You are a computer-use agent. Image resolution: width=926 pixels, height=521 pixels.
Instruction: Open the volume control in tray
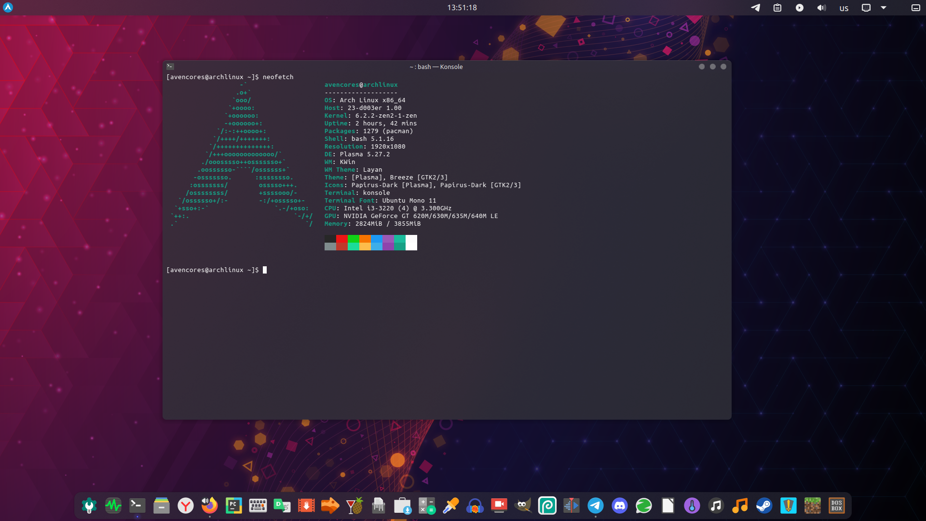[821, 8]
